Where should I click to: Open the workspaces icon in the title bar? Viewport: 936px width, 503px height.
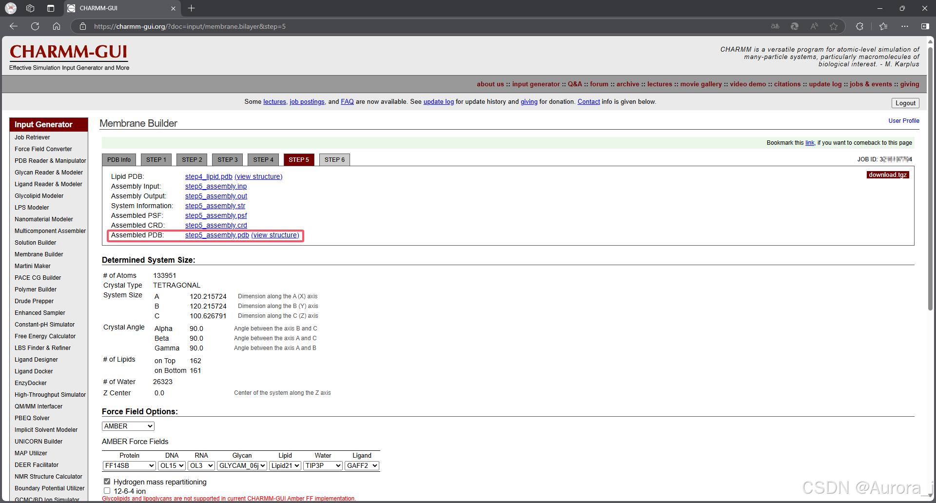point(30,8)
